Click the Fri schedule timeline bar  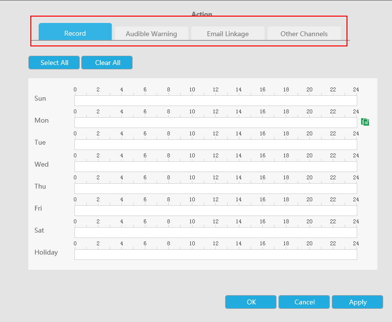[x=215, y=211]
